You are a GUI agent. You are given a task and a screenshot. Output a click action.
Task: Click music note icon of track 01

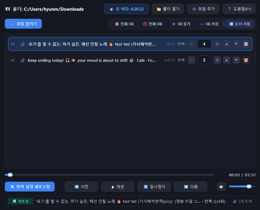(22, 44)
